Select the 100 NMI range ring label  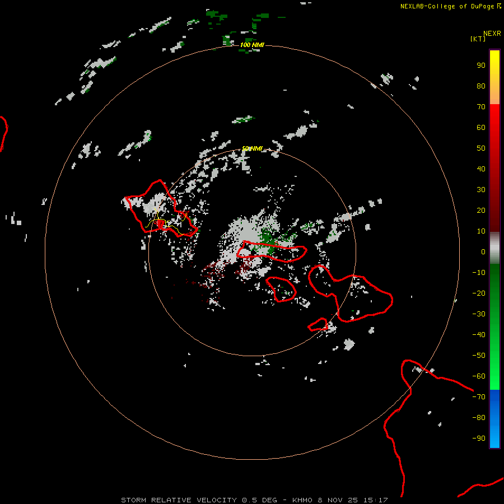(x=252, y=45)
